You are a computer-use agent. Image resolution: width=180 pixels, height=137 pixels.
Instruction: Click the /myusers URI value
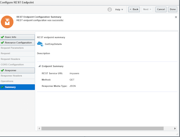pyautogui.click(x=74, y=73)
